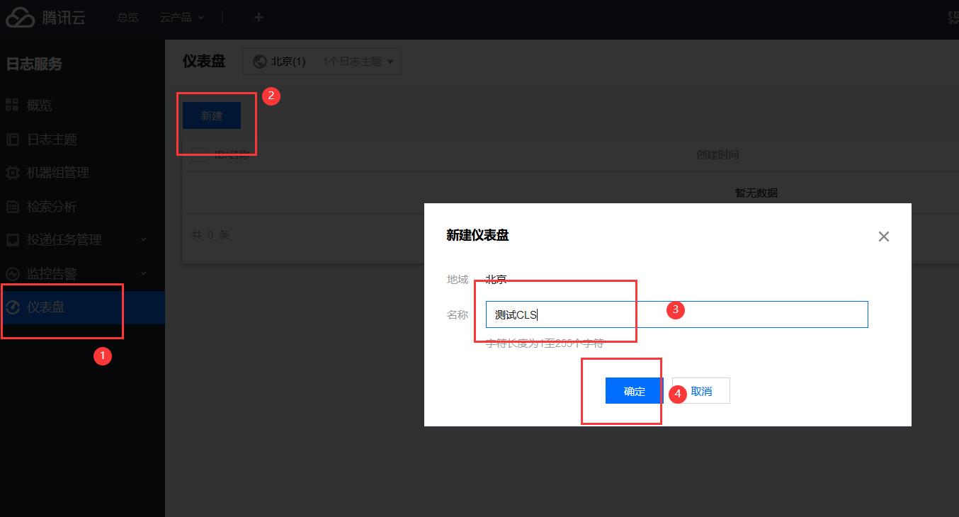Open the 总览 overview link

[x=128, y=18]
